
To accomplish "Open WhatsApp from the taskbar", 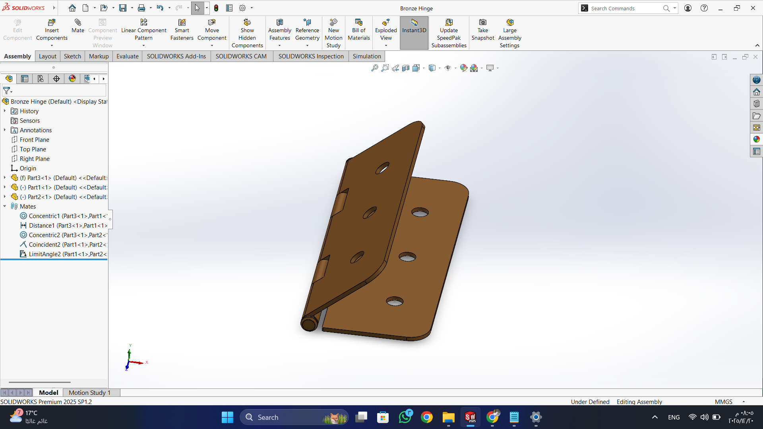I will point(405,417).
